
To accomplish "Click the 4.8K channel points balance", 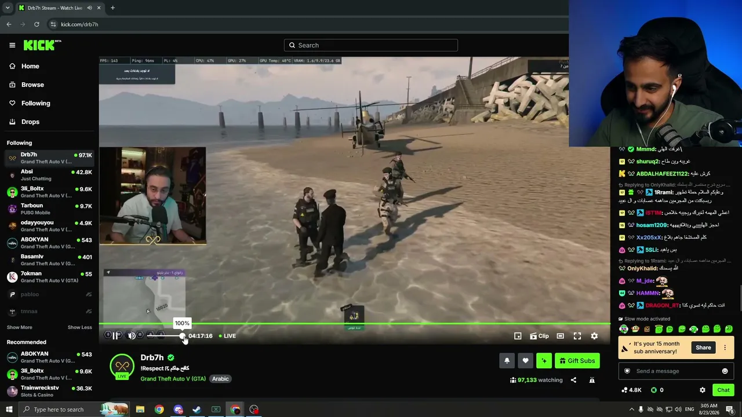I will (631, 390).
